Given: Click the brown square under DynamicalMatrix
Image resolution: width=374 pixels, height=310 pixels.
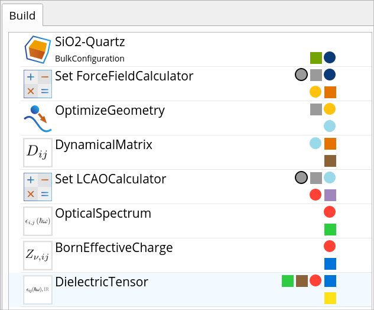Looking at the screenshot, I should [x=330, y=161].
